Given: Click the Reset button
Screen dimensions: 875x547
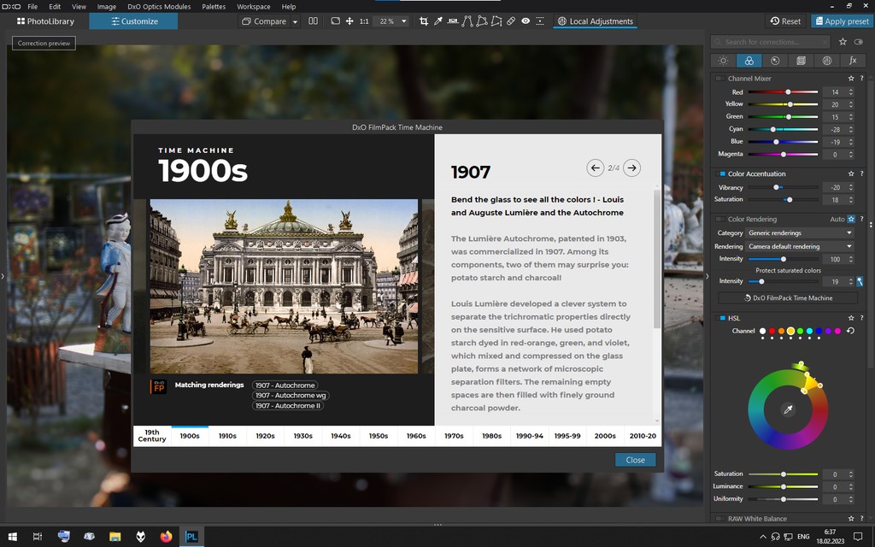Looking at the screenshot, I should 785,21.
